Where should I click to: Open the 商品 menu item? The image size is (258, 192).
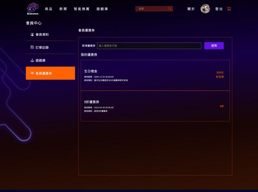point(49,9)
